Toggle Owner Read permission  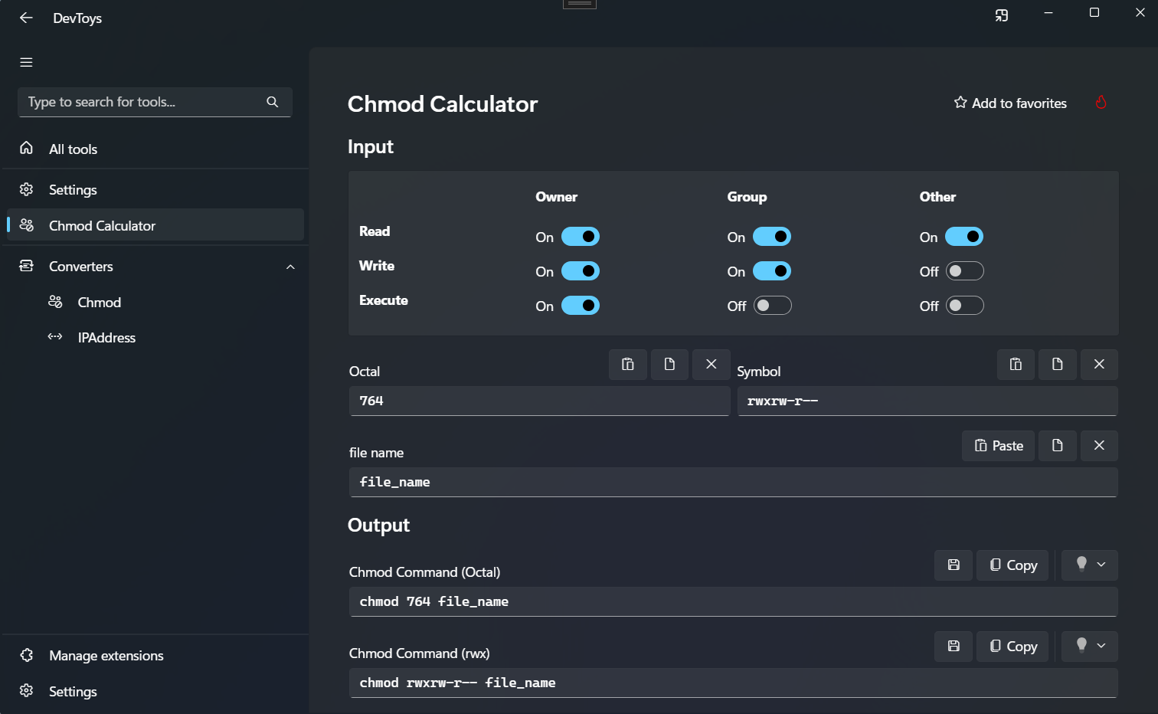[x=581, y=237]
